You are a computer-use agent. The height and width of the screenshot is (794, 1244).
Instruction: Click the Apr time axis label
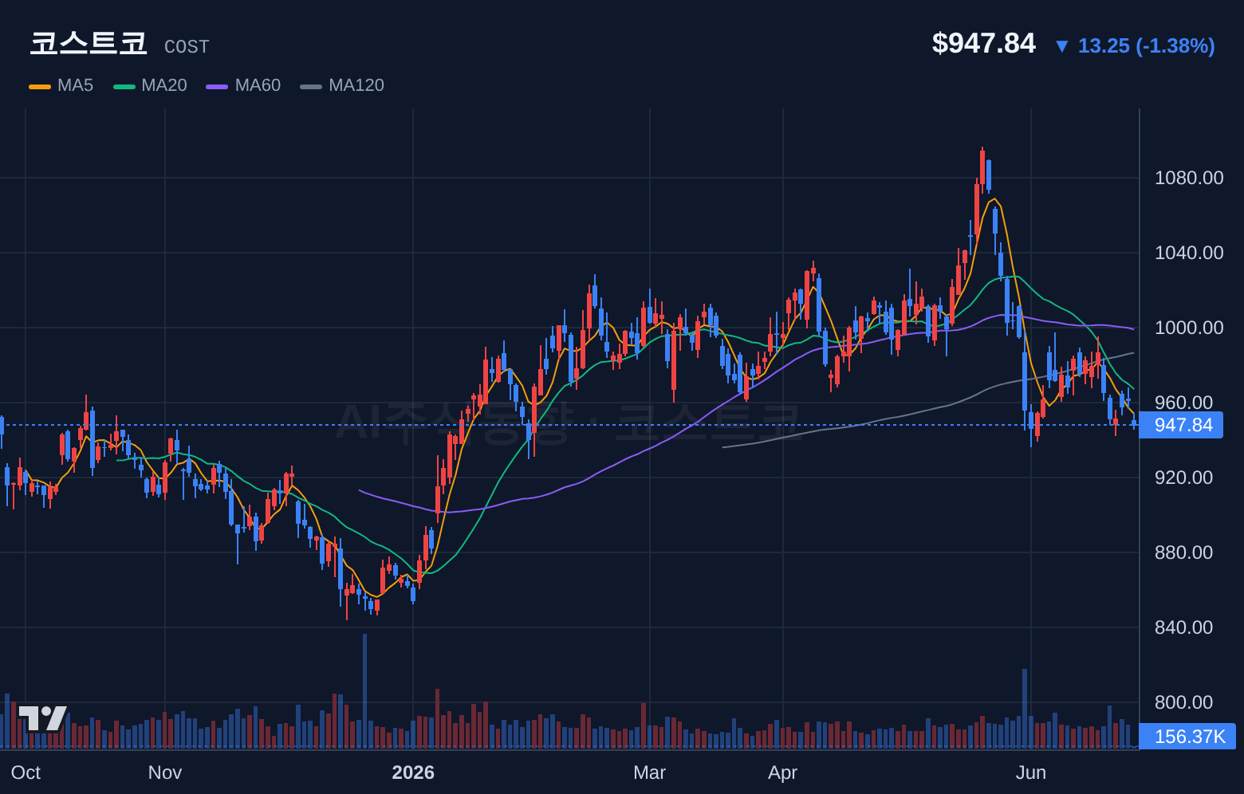click(x=783, y=772)
